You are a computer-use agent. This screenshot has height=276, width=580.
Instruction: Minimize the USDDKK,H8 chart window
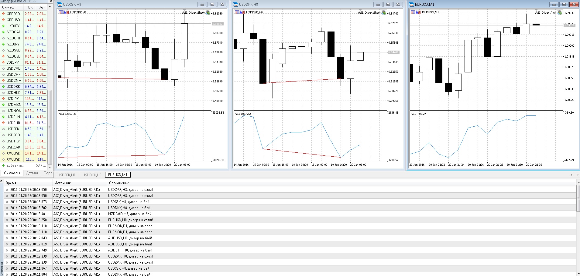click(x=378, y=4)
